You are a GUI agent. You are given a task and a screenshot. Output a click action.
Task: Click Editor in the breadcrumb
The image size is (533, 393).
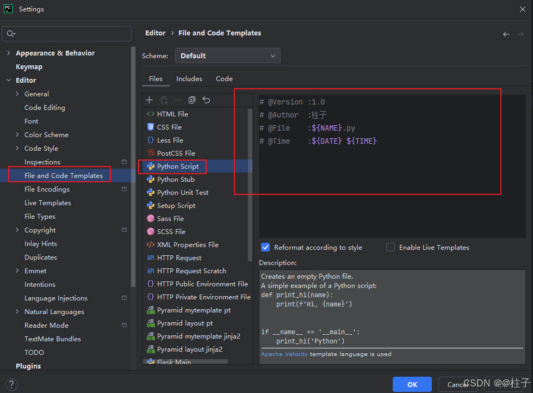[x=155, y=33]
